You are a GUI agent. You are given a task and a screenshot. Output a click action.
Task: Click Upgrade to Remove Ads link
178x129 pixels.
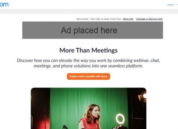[149, 19]
